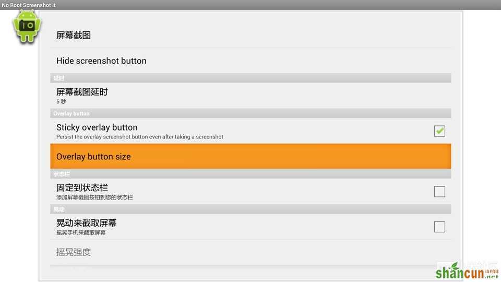
Task: Select Hide screenshot button entry
Action: [250, 61]
